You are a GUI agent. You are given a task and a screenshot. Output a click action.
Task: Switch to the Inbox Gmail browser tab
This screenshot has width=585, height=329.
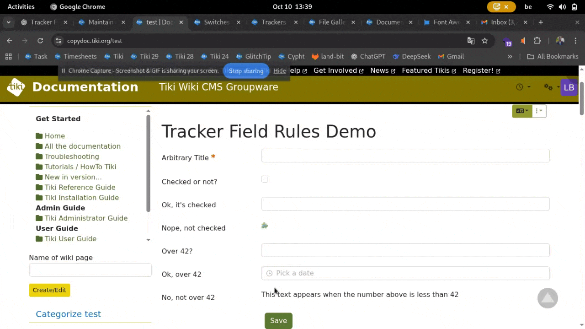(x=504, y=22)
